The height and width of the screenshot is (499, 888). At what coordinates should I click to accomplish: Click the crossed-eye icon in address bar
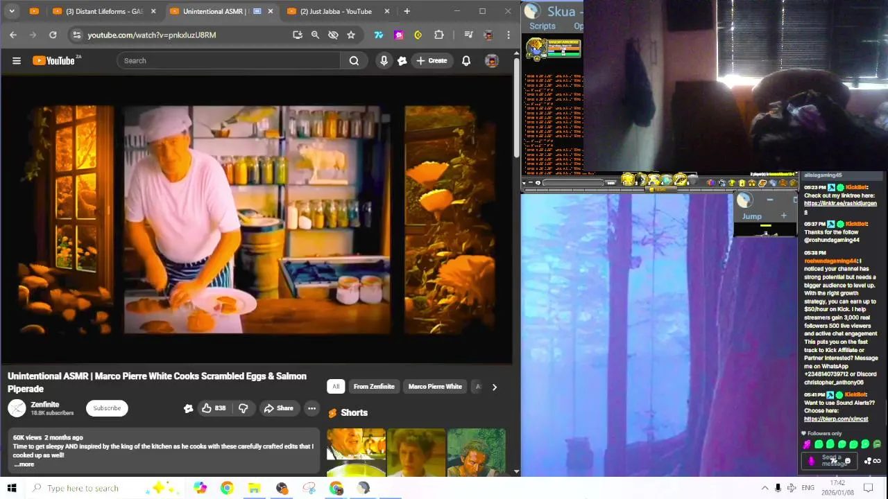point(333,35)
